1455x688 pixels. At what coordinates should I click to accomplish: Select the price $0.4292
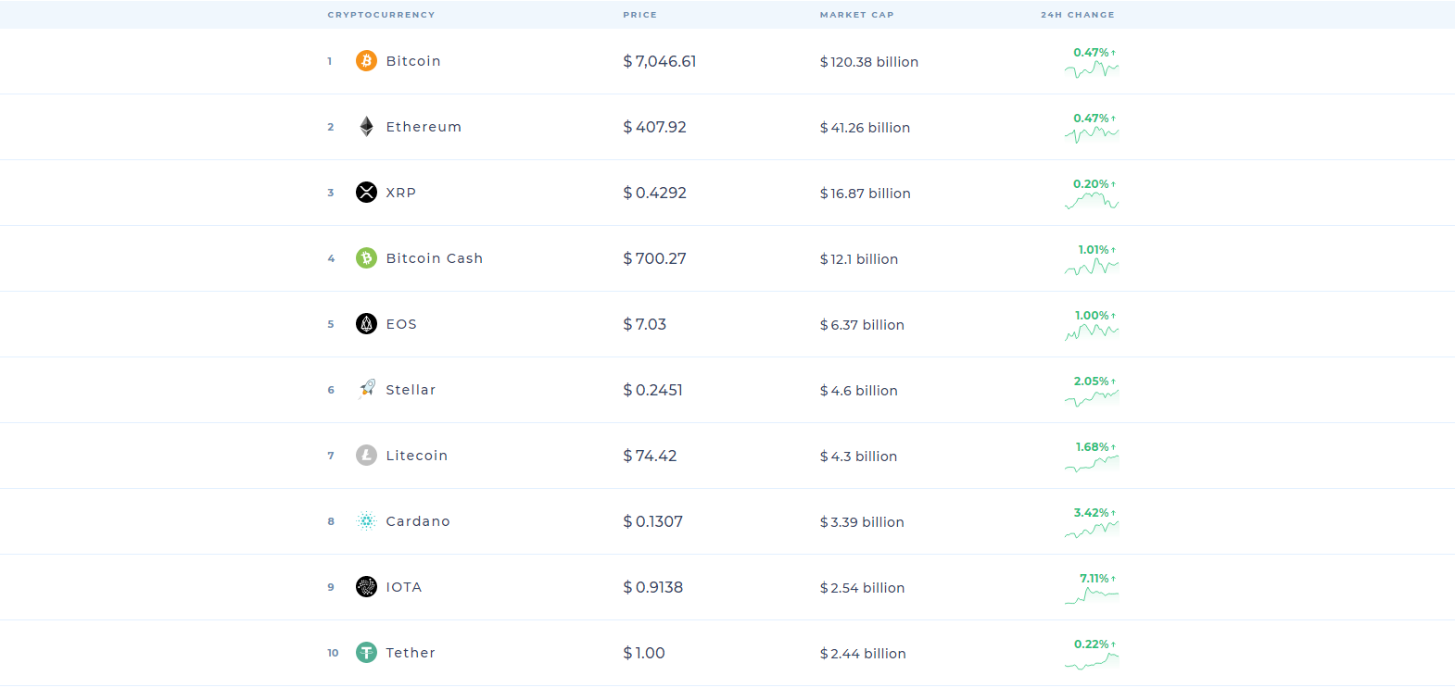(654, 193)
